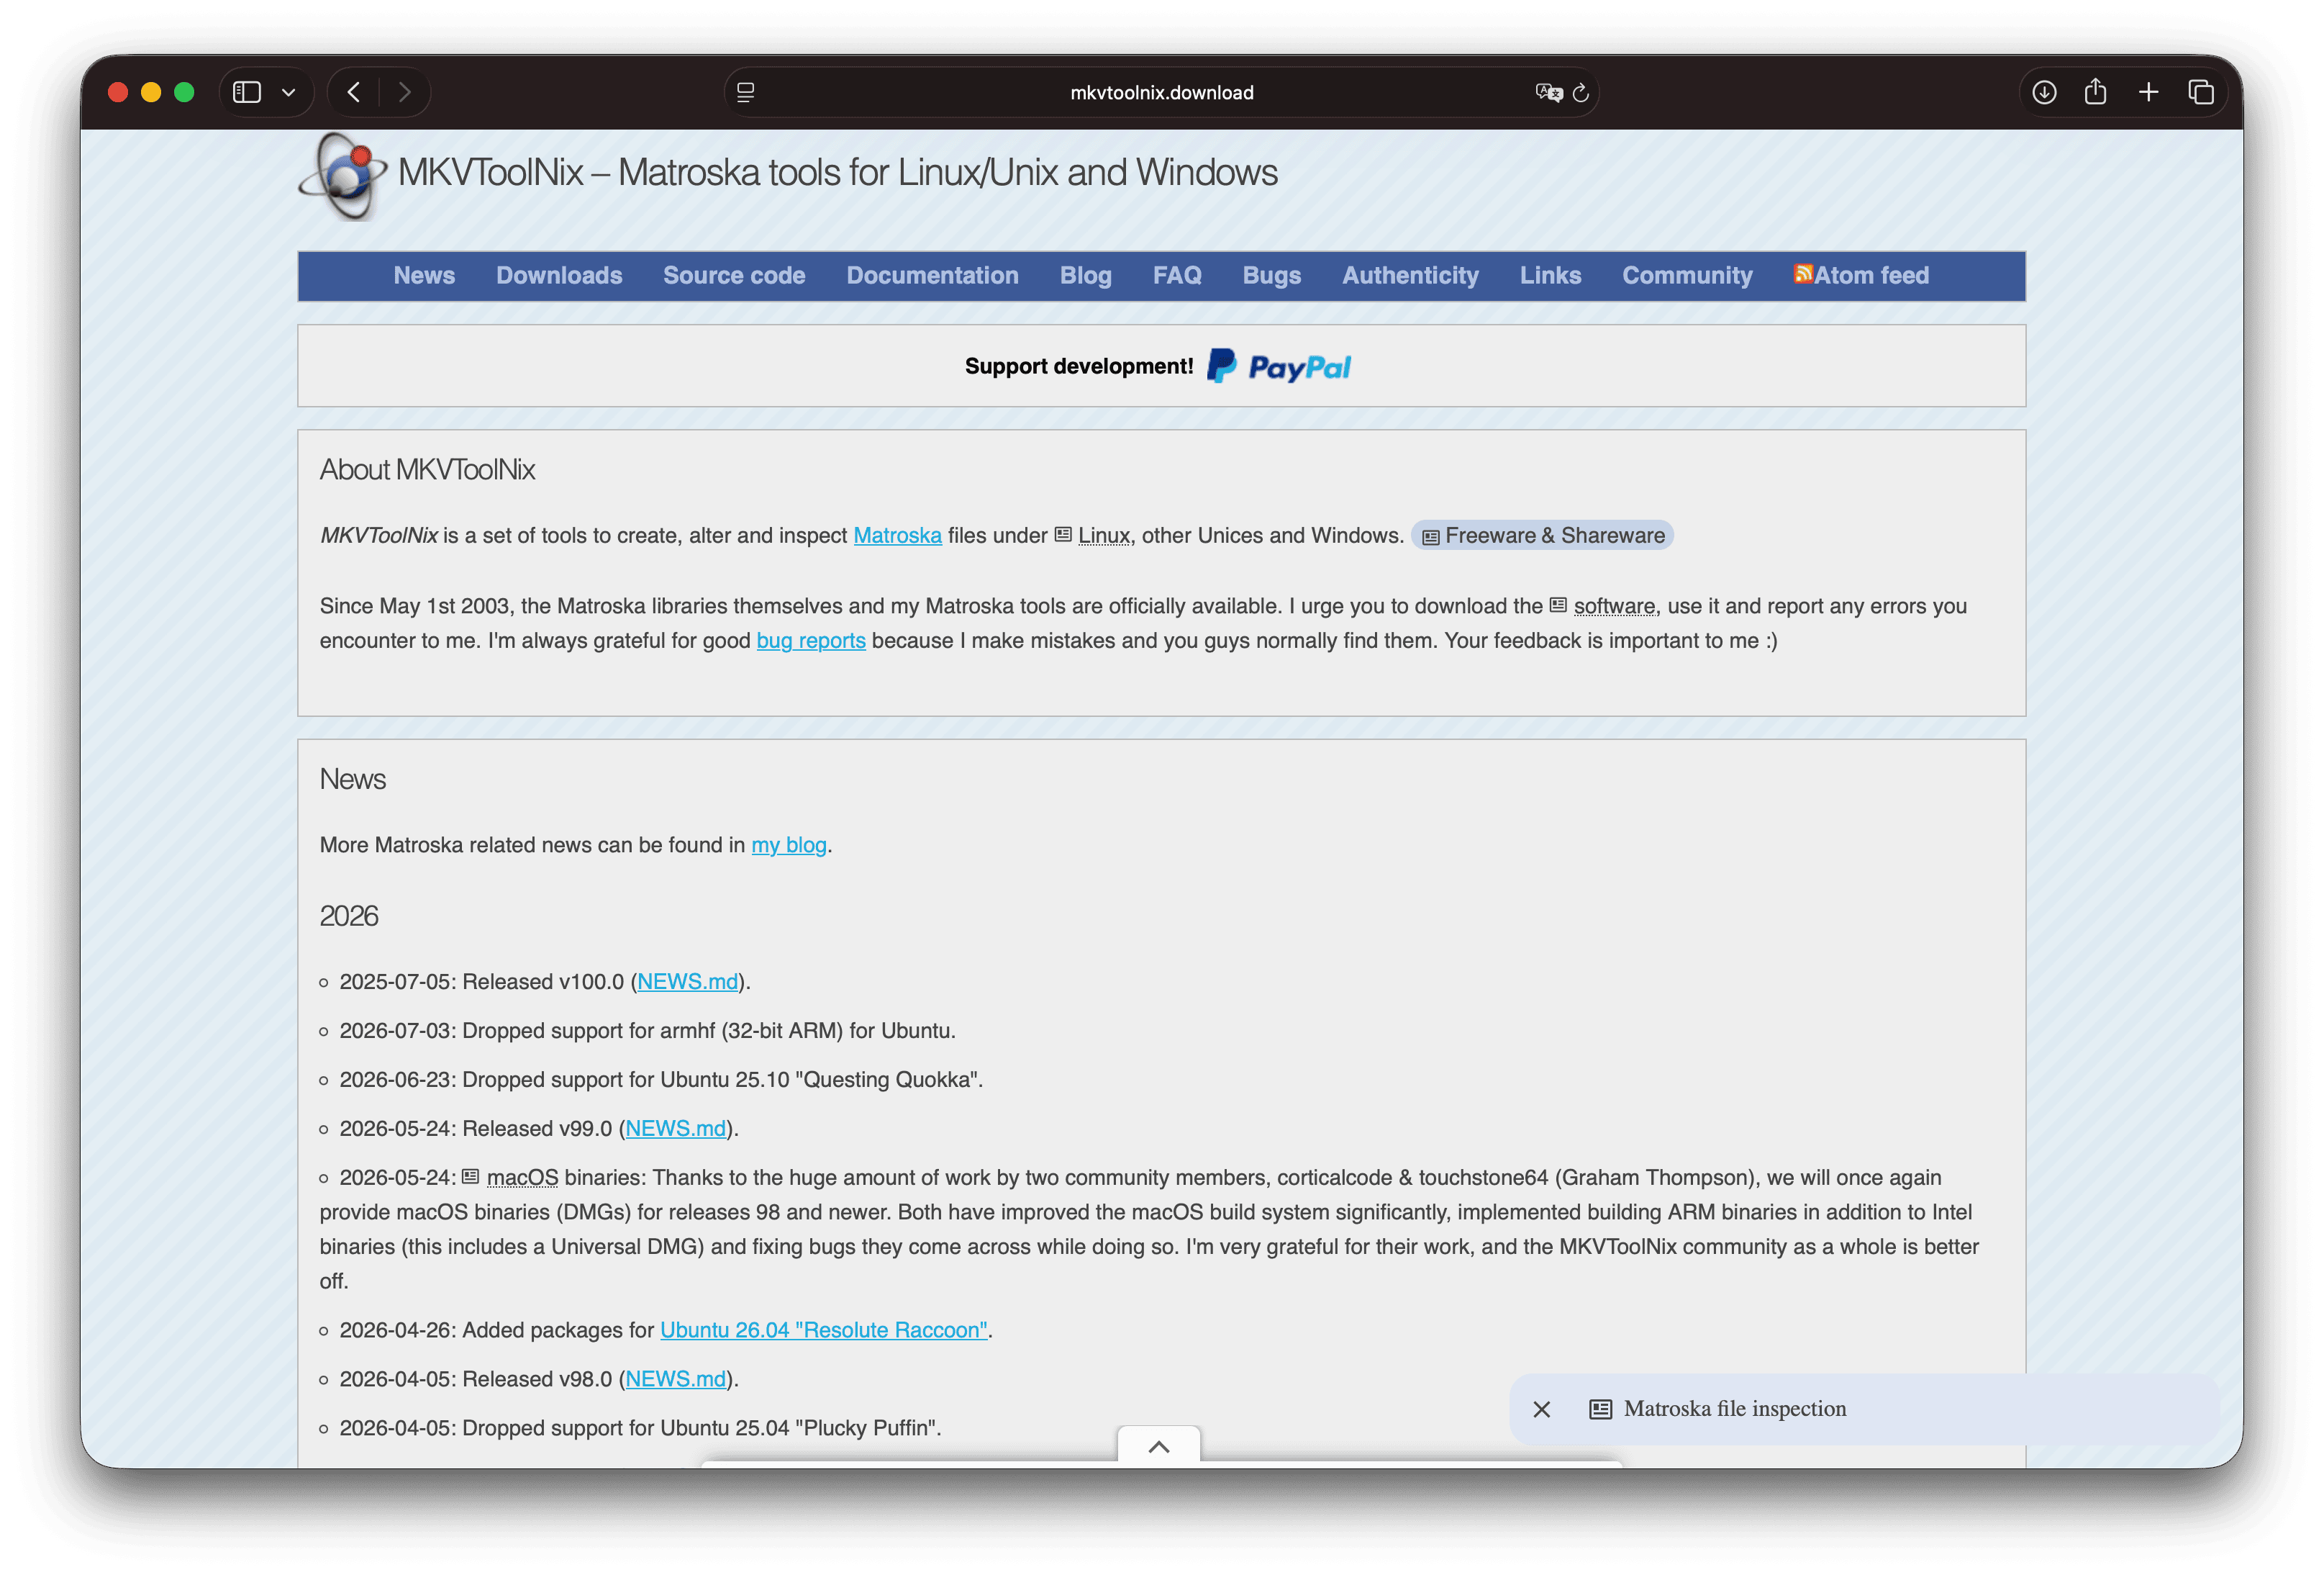Open the News navigation item

424,275
